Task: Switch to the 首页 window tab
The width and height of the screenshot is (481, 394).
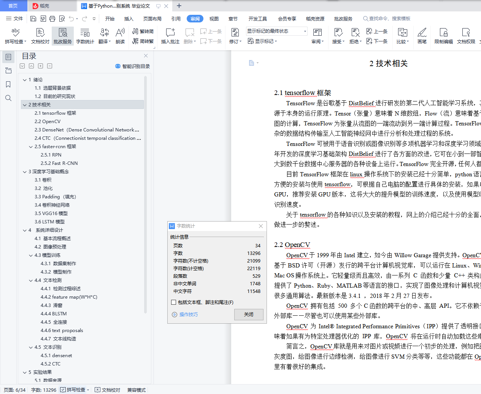Action: pos(13,6)
